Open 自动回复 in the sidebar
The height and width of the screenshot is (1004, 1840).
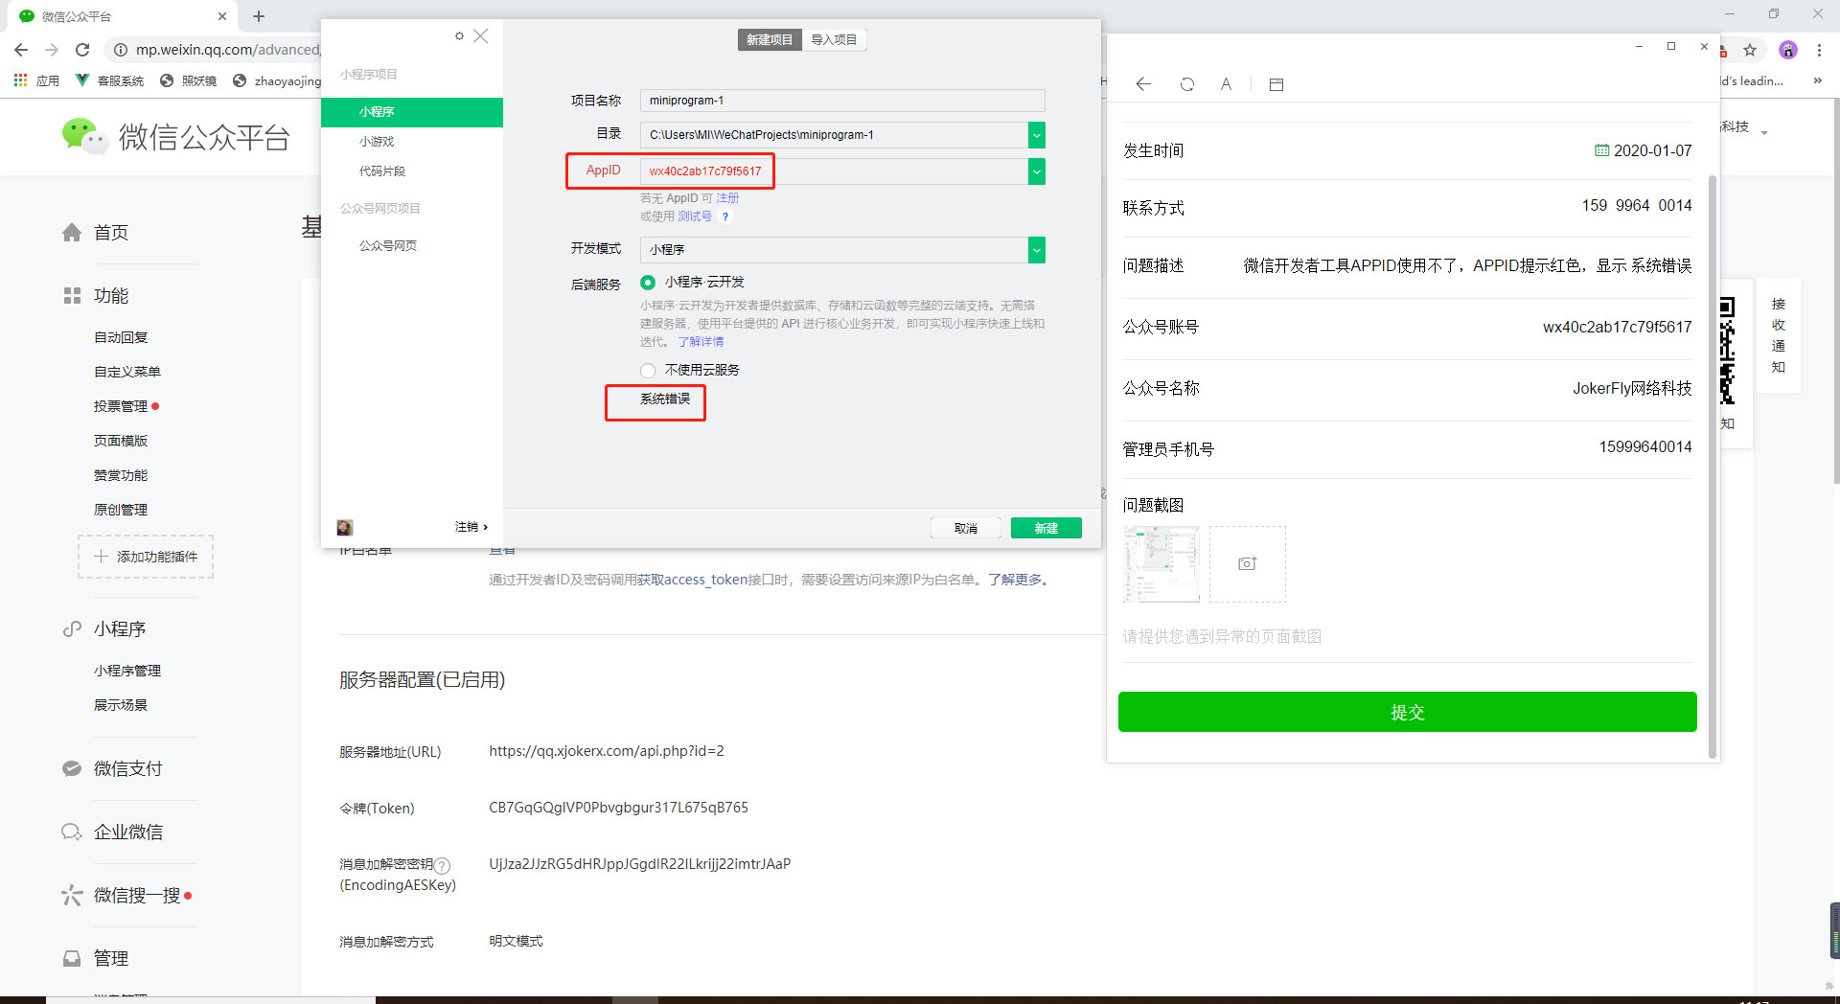tap(121, 337)
